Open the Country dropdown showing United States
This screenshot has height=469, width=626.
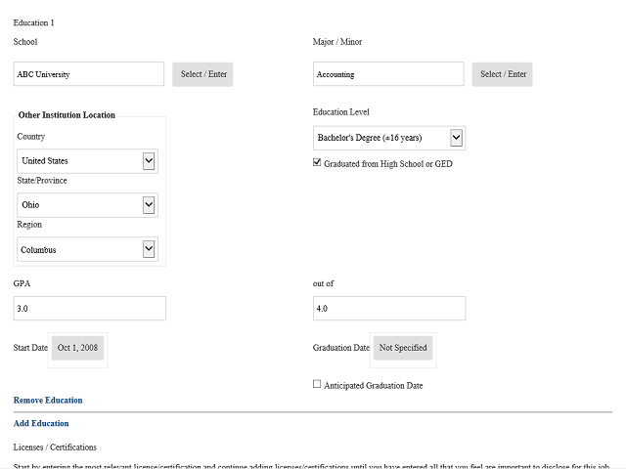(x=87, y=161)
